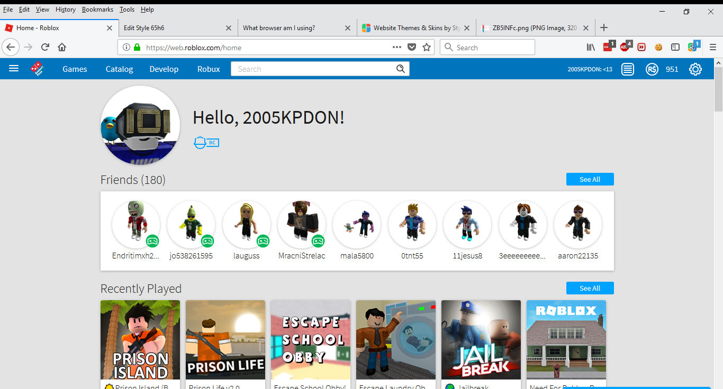Close the Home - Roblox tab
This screenshot has height=389, width=723.
(110, 28)
